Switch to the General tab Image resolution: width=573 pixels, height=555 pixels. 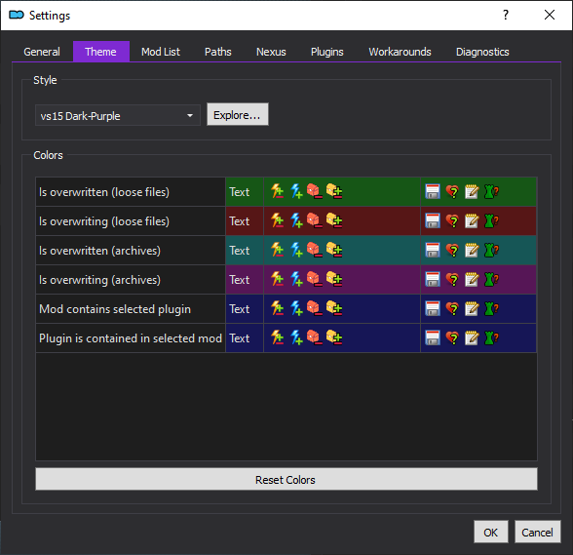pyautogui.click(x=42, y=52)
